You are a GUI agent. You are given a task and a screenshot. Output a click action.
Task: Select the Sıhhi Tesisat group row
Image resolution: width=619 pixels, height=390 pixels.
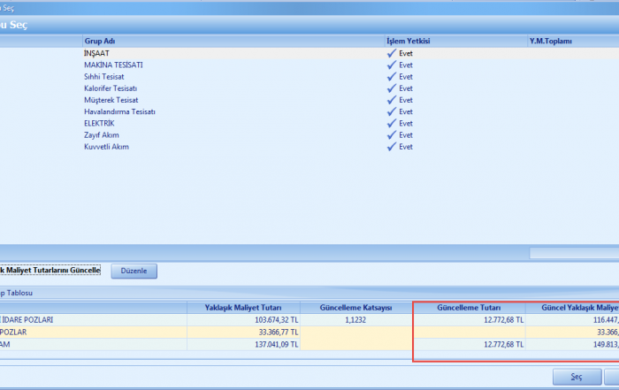tap(104, 77)
